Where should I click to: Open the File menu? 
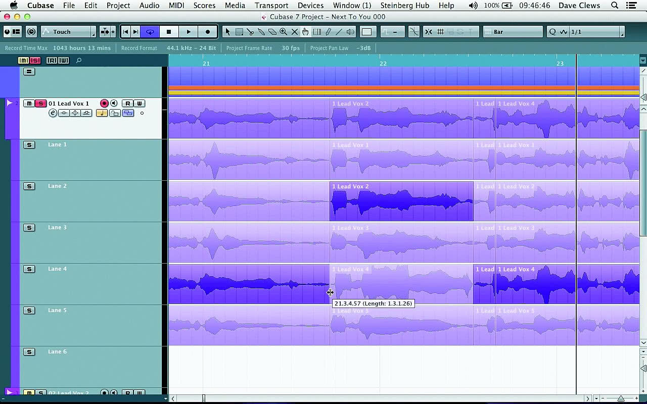pos(69,6)
